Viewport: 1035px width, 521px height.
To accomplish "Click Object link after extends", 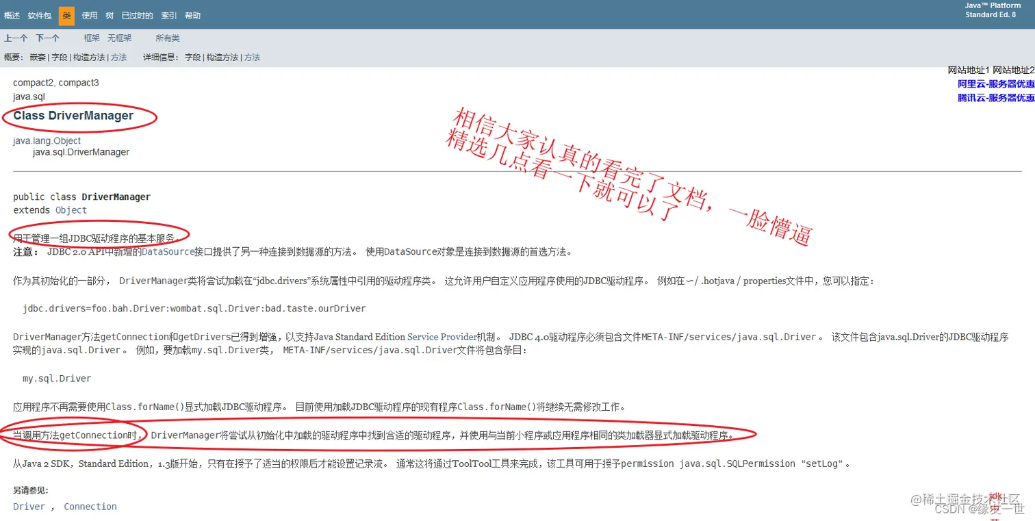I will coord(71,210).
